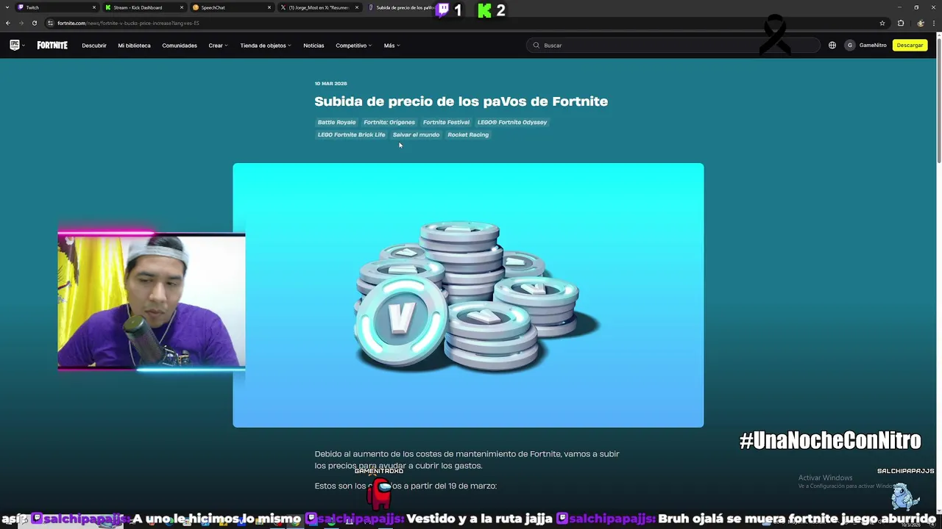Image resolution: width=942 pixels, height=529 pixels.
Task: Close the SpeechChat tab
Action: pyautogui.click(x=269, y=7)
